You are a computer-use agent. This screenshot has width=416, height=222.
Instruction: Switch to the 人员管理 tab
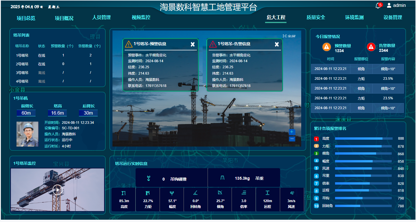click(101, 17)
